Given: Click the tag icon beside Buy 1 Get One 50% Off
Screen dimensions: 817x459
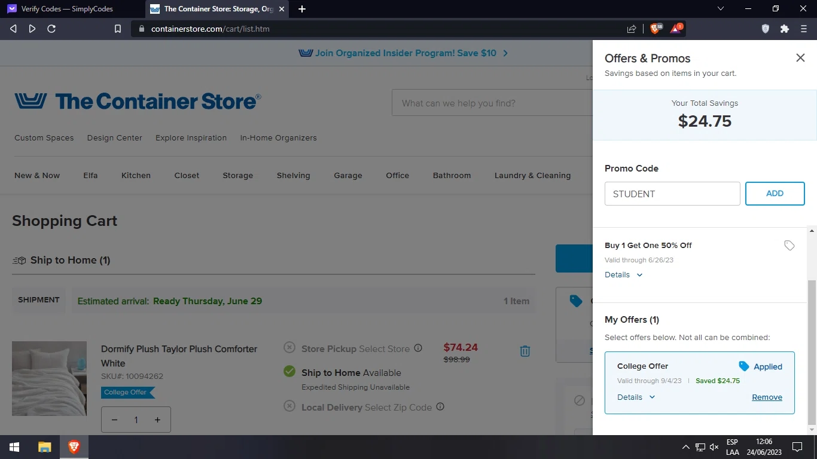Looking at the screenshot, I should 789,246.
